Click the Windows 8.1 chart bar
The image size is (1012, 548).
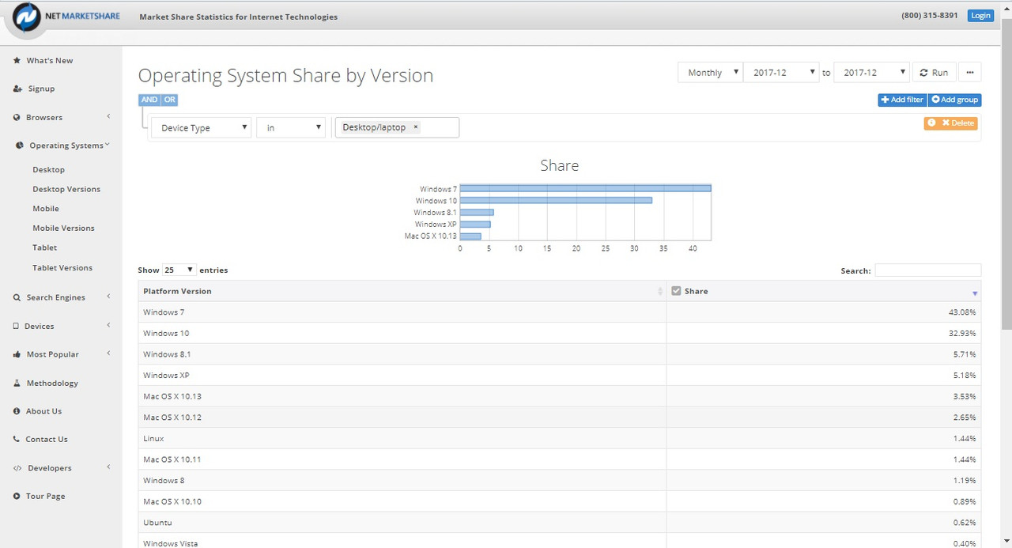477,212
